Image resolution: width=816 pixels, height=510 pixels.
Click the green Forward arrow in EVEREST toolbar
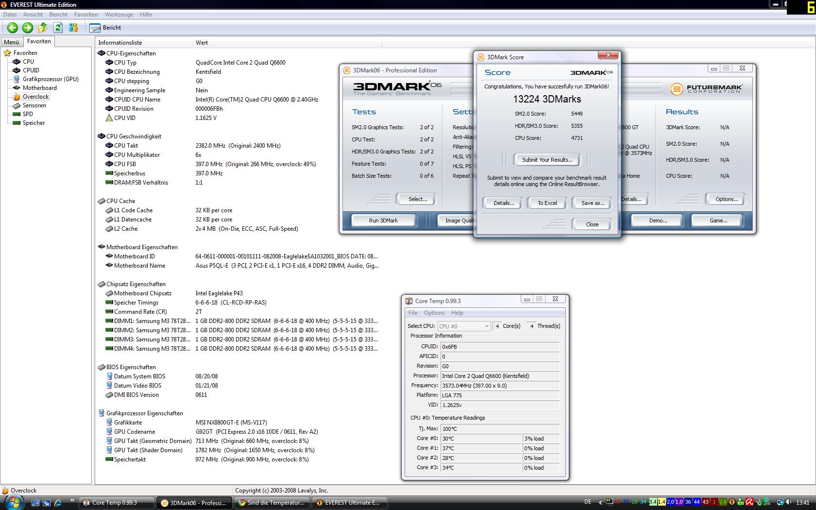pyautogui.click(x=28, y=28)
